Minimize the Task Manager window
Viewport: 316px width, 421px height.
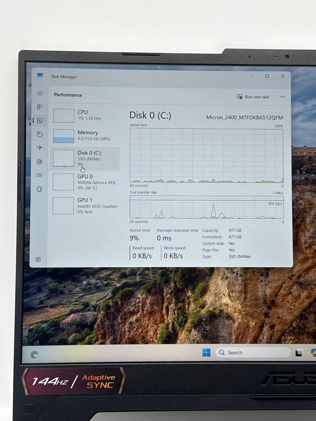pyautogui.click(x=252, y=76)
